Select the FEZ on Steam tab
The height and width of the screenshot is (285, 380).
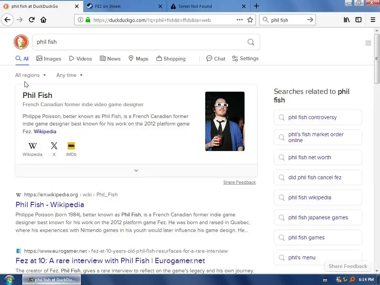pyautogui.click(x=121, y=6)
